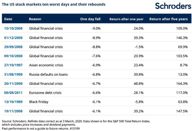Image resolution: width=192 pixels, height=131 pixels.
Task: Click the Return after five years header
Action: 168,19
